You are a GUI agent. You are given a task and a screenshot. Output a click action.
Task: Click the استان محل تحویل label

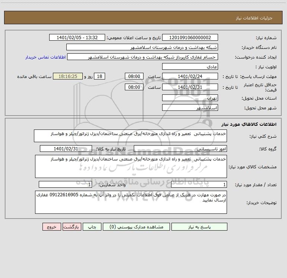259,99
